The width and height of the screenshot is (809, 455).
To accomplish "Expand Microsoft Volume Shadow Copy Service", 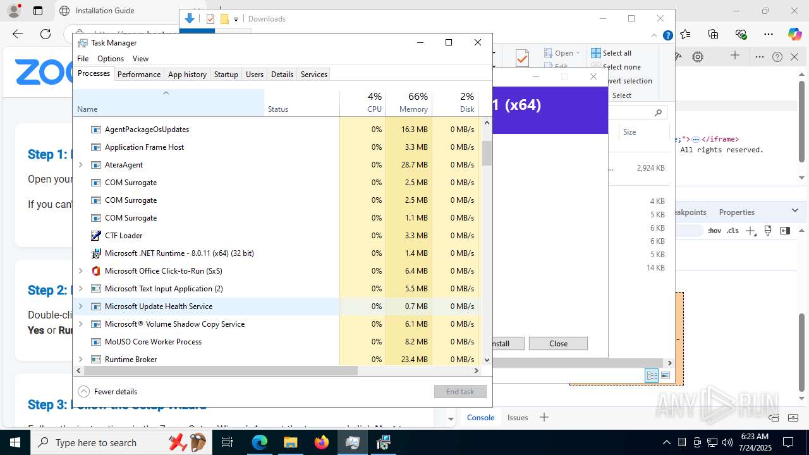I will pos(80,324).
